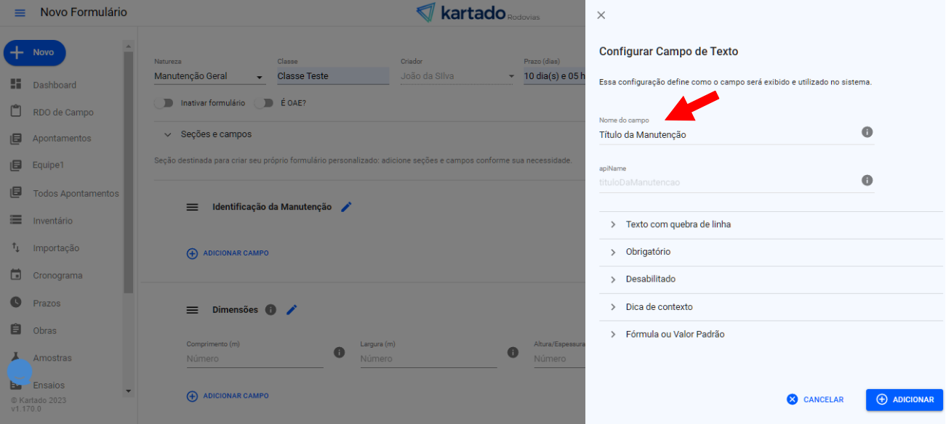Expand the Obrigatório section
This screenshot has height=424, width=946.
(x=647, y=252)
